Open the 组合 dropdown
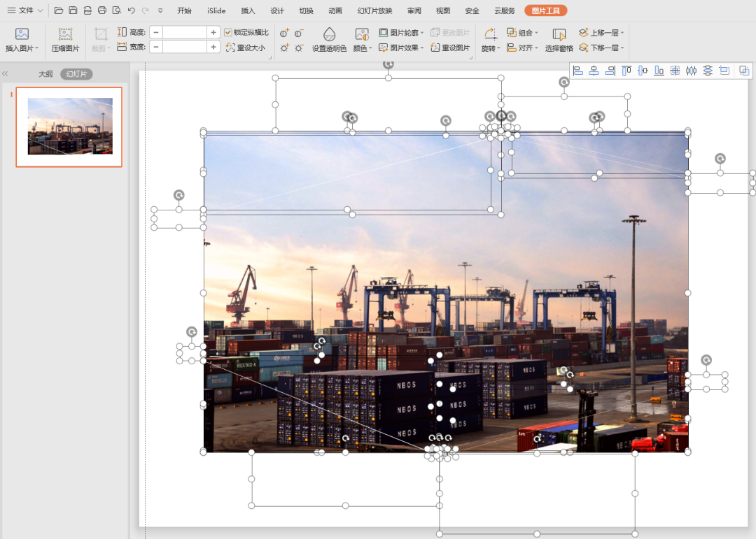Screen dimensions: 756x539 (522, 33)
